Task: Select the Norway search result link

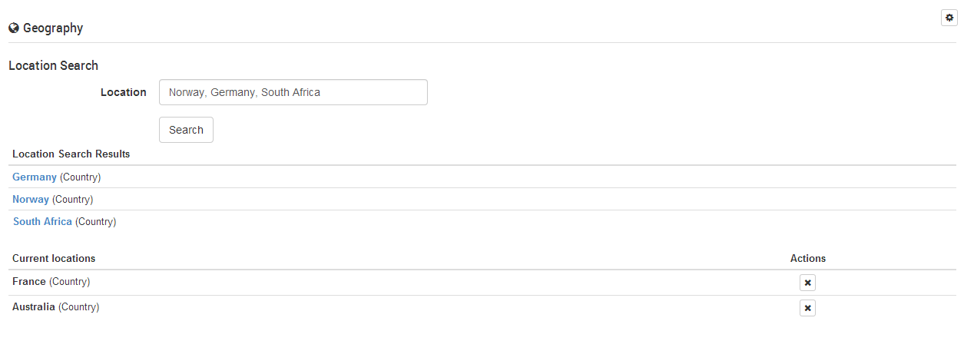Action: [x=31, y=199]
